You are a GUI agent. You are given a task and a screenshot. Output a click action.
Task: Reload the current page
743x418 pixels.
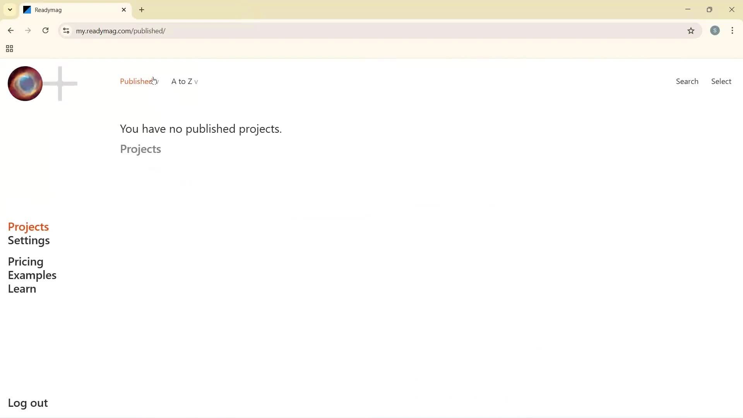point(45,31)
